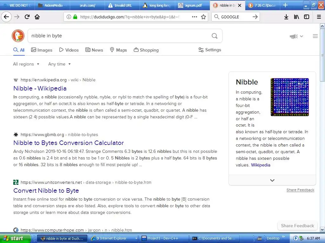The height and width of the screenshot is (243, 325).
Task: Open the Firefox hamburger menu
Action: click(x=319, y=17)
